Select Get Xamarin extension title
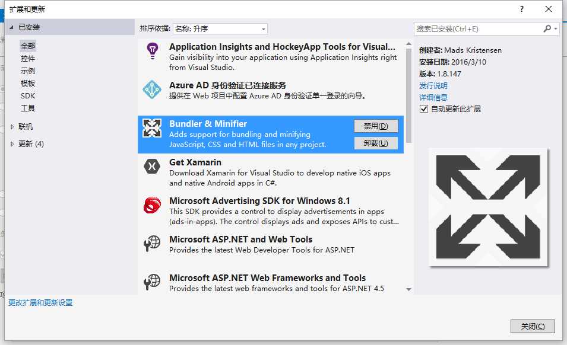Image resolution: width=567 pixels, height=345 pixels. tap(195, 162)
